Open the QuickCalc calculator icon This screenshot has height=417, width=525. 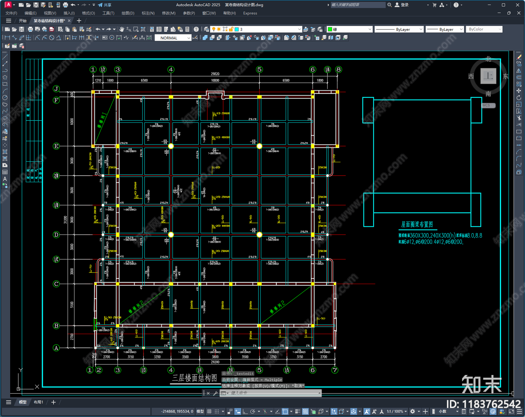187,29
